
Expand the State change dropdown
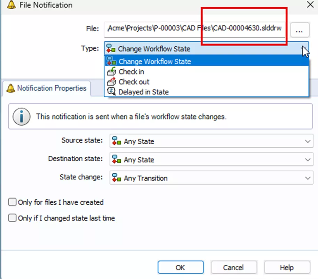(x=308, y=178)
